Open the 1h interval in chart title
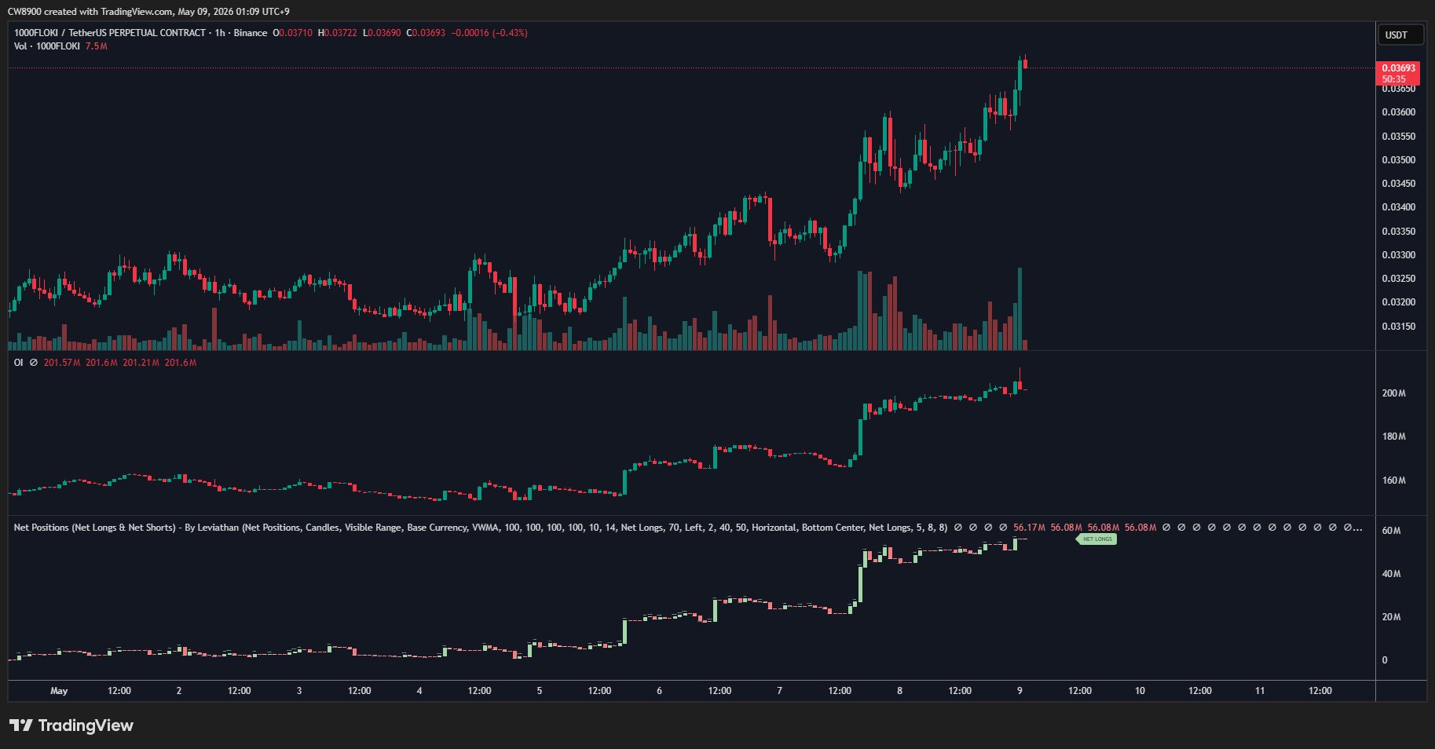Viewport: 1435px width, 749px height. click(220, 33)
